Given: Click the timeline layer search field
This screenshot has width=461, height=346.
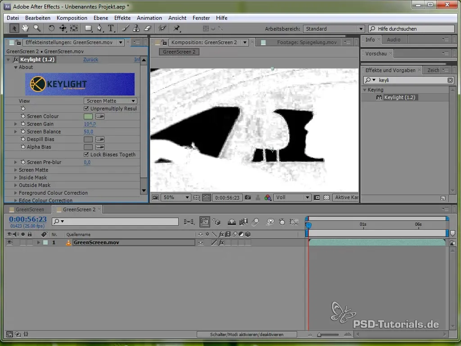Looking at the screenshot, I should click(115, 222).
